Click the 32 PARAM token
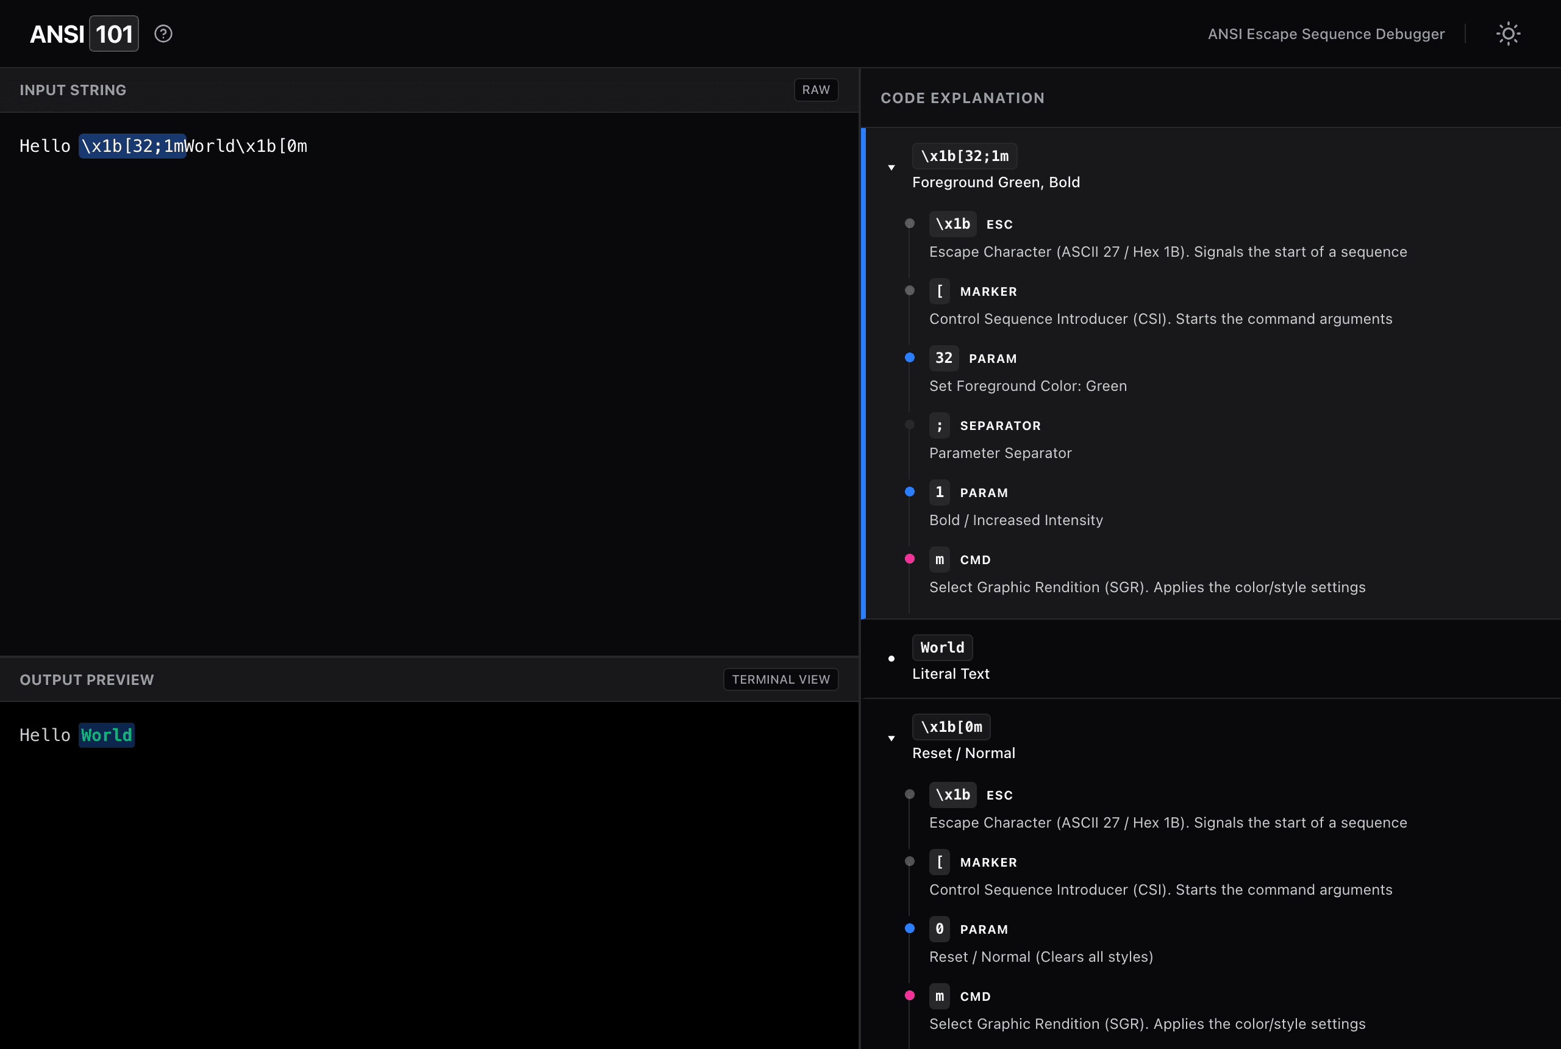This screenshot has width=1561, height=1049. (x=944, y=358)
